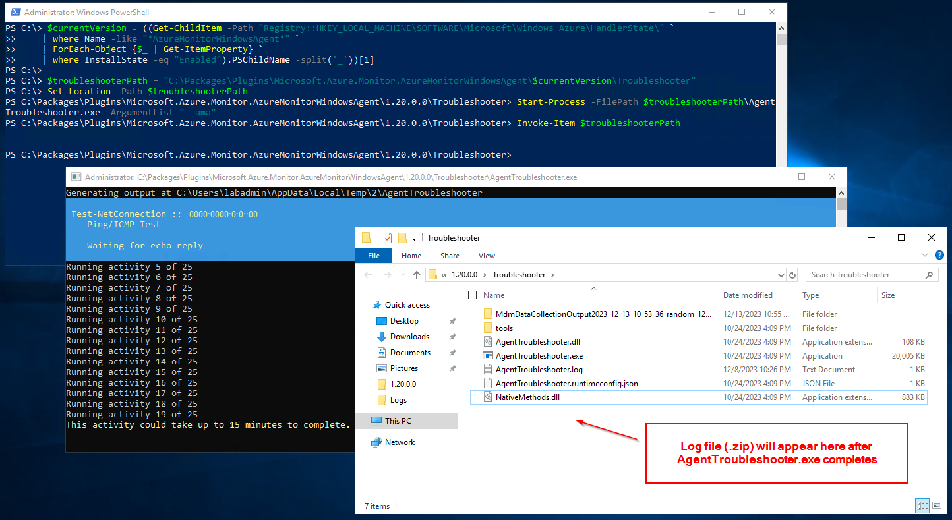
Task: Click the folder icon in the address bar
Action: coord(432,275)
